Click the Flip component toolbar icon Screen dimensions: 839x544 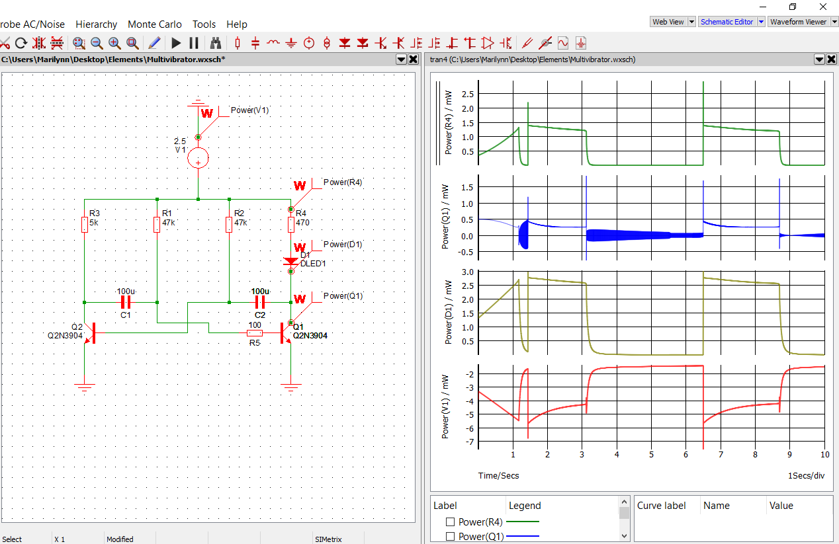57,43
